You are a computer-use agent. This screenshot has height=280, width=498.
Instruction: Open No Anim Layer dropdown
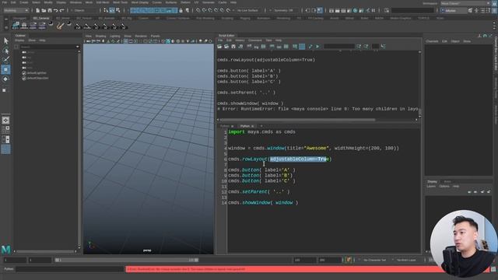coord(406,260)
